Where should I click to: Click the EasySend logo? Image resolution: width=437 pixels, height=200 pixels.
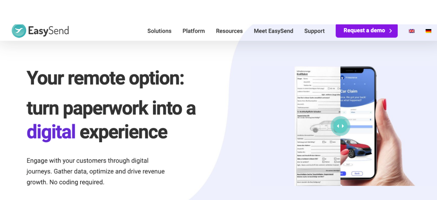click(x=40, y=31)
